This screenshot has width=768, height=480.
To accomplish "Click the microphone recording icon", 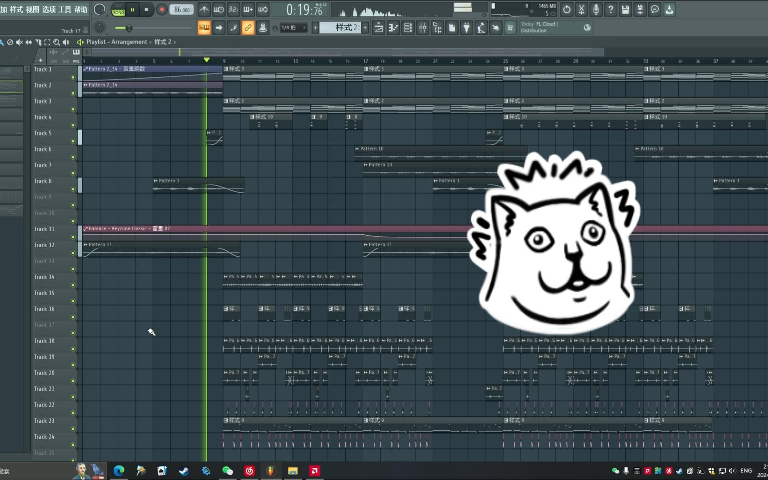I will [x=596, y=9].
